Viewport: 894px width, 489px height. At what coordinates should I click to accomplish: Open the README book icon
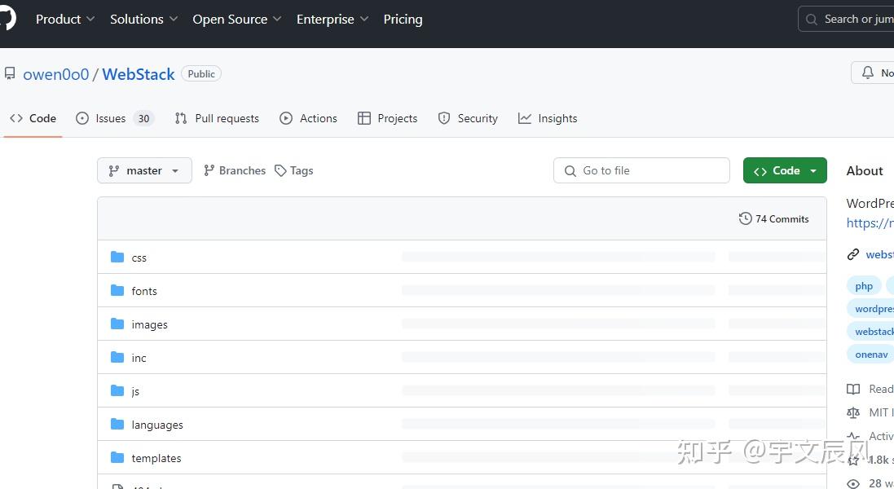point(852,389)
